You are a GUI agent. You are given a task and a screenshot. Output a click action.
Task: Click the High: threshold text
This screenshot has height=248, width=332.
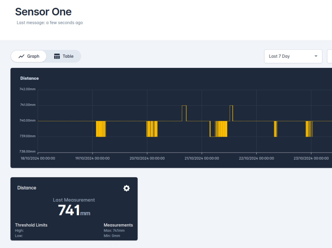pos(19,230)
